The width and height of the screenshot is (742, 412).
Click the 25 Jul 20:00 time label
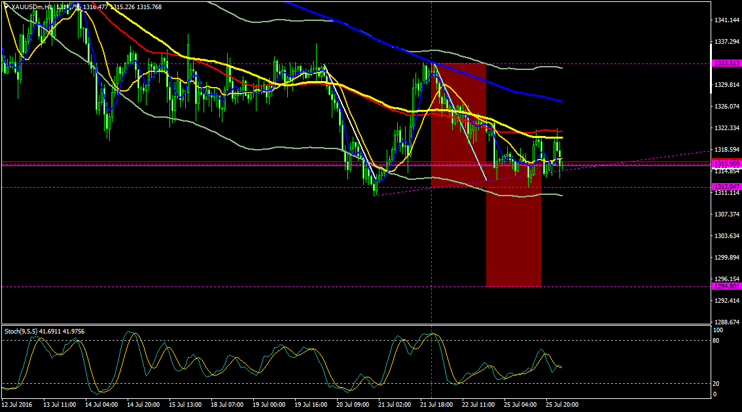point(561,405)
